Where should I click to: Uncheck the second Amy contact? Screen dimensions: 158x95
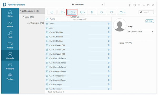pyautogui.click(x=47, y=28)
